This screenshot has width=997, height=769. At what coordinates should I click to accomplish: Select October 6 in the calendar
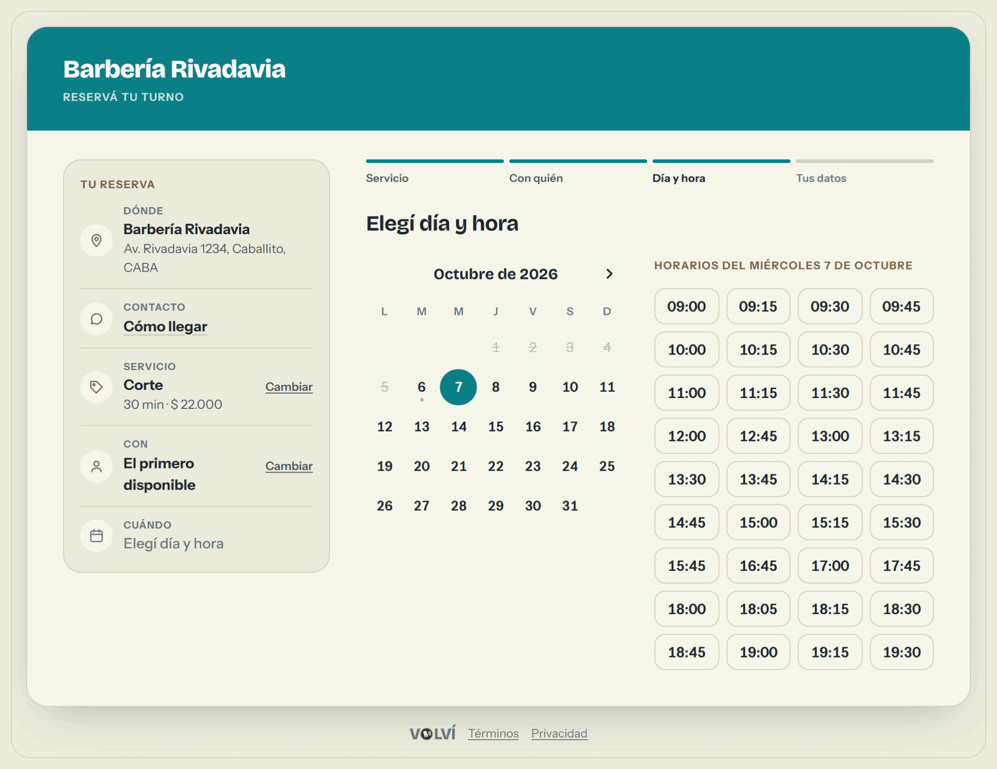[421, 387]
